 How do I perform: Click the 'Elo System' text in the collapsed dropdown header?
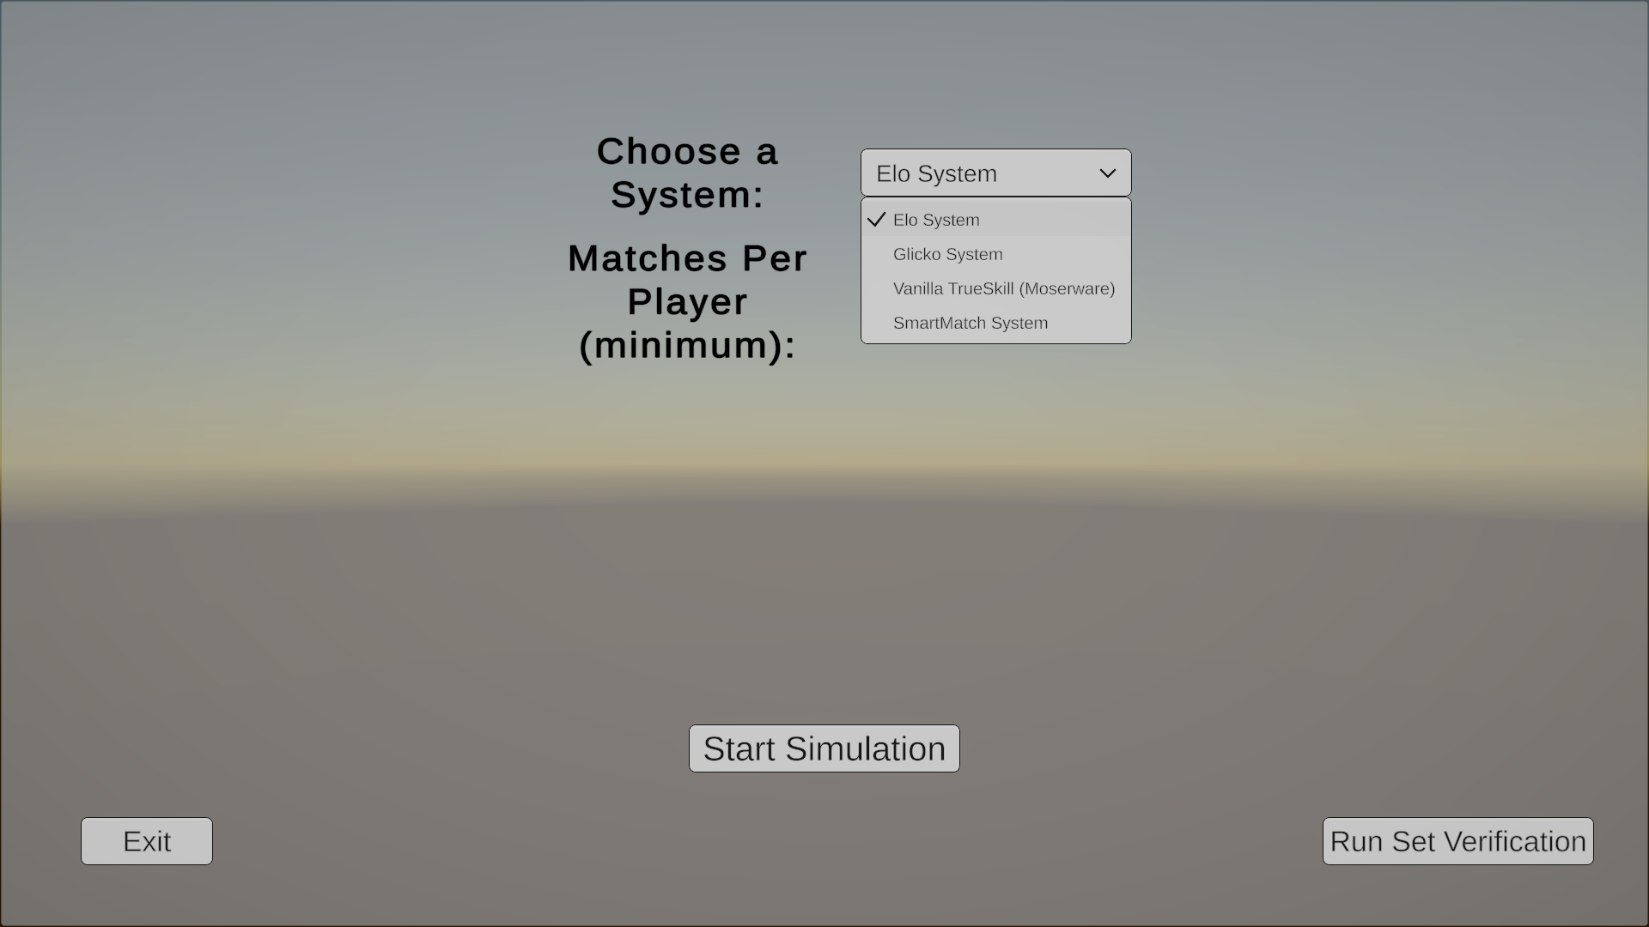[x=936, y=173]
